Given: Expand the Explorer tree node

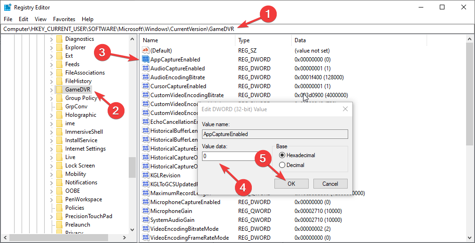Looking at the screenshot, I should 51,47.
